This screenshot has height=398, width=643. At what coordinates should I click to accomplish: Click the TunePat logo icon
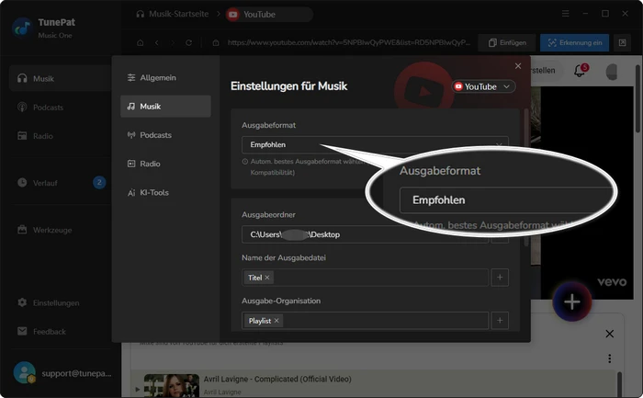pos(23,28)
